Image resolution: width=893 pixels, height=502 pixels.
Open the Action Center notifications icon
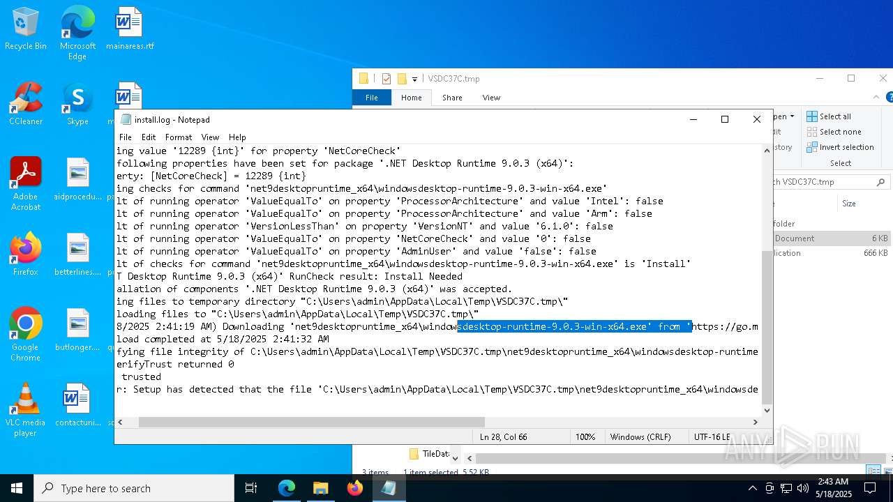pos(870,488)
